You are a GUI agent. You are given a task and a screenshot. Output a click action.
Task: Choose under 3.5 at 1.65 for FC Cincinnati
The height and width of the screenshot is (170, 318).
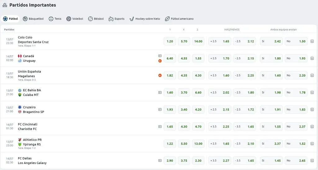[x=245, y=126]
